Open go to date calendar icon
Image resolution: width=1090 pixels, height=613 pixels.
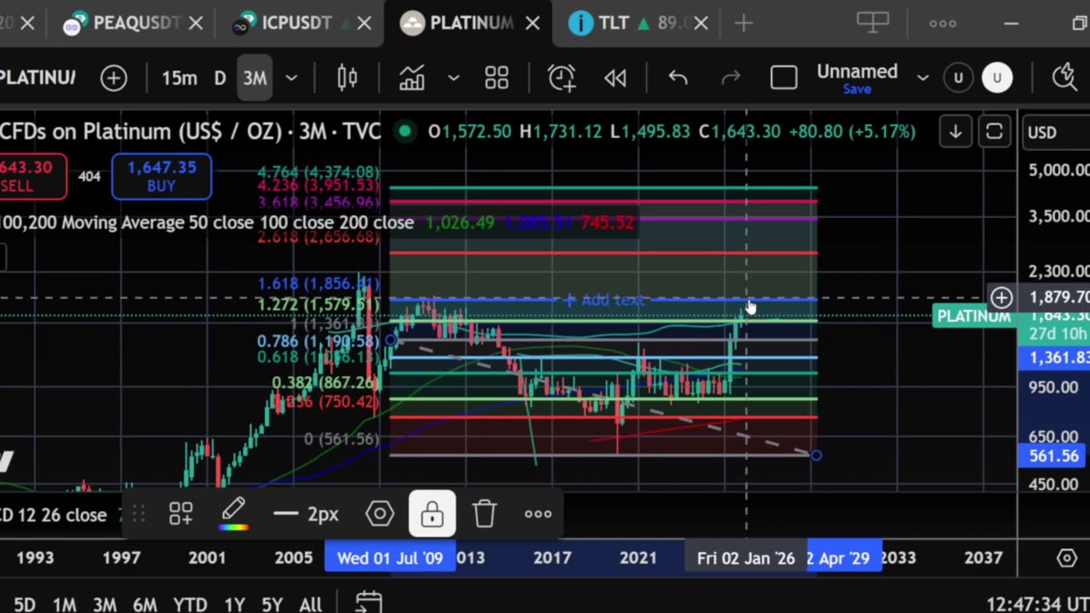(x=368, y=603)
